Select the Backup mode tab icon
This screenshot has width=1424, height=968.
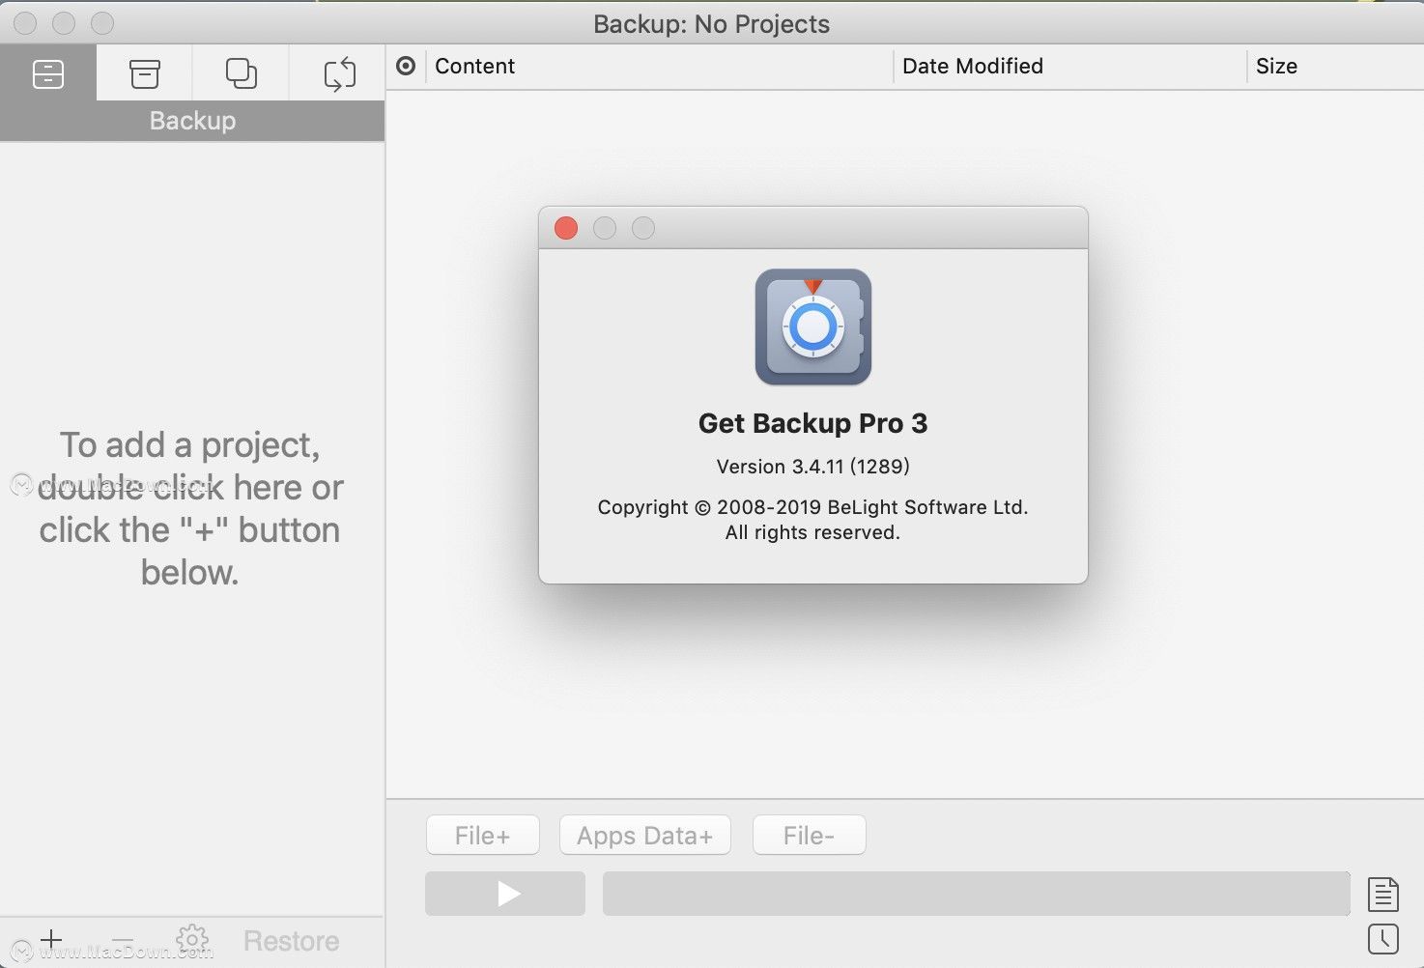pos(48,73)
